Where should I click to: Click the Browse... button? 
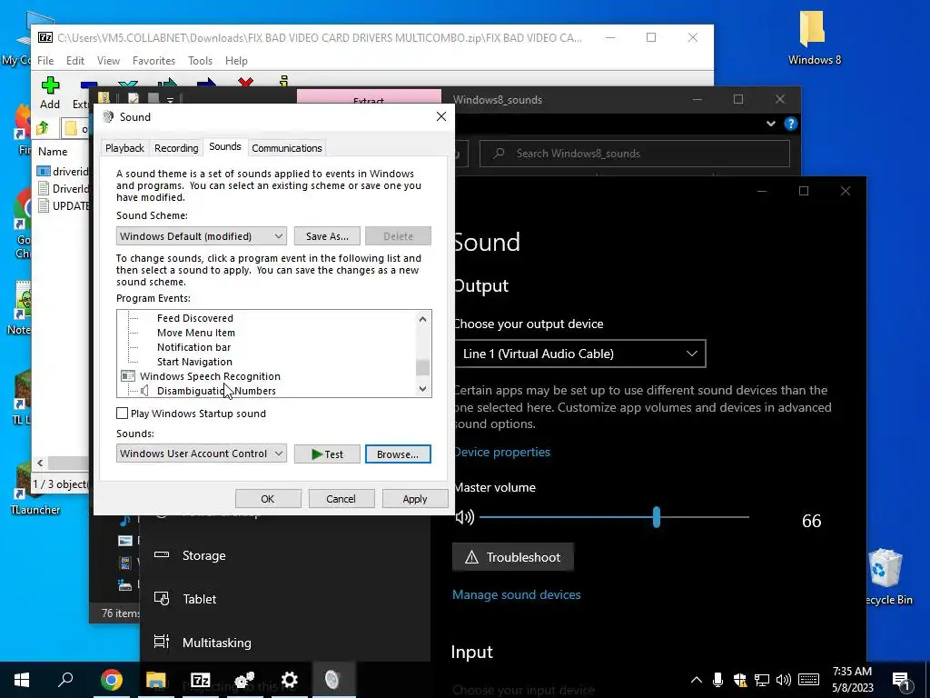[x=398, y=454]
